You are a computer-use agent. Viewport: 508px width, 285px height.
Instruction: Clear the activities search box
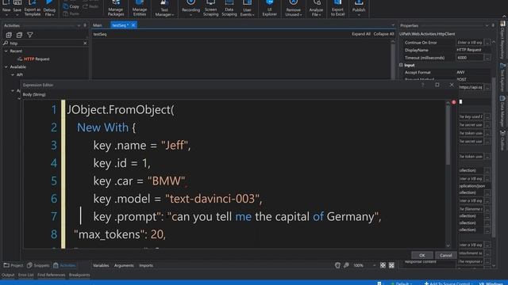[85, 43]
